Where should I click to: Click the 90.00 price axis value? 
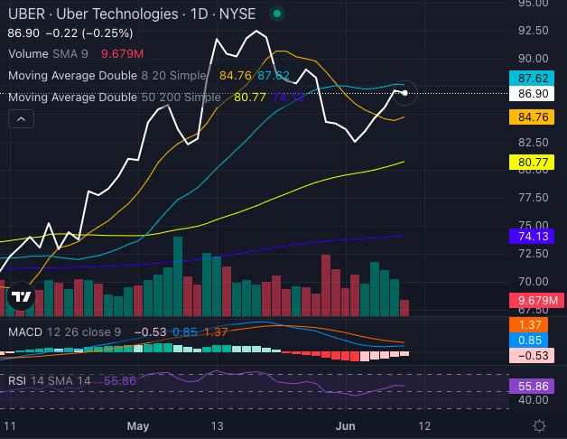point(534,59)
